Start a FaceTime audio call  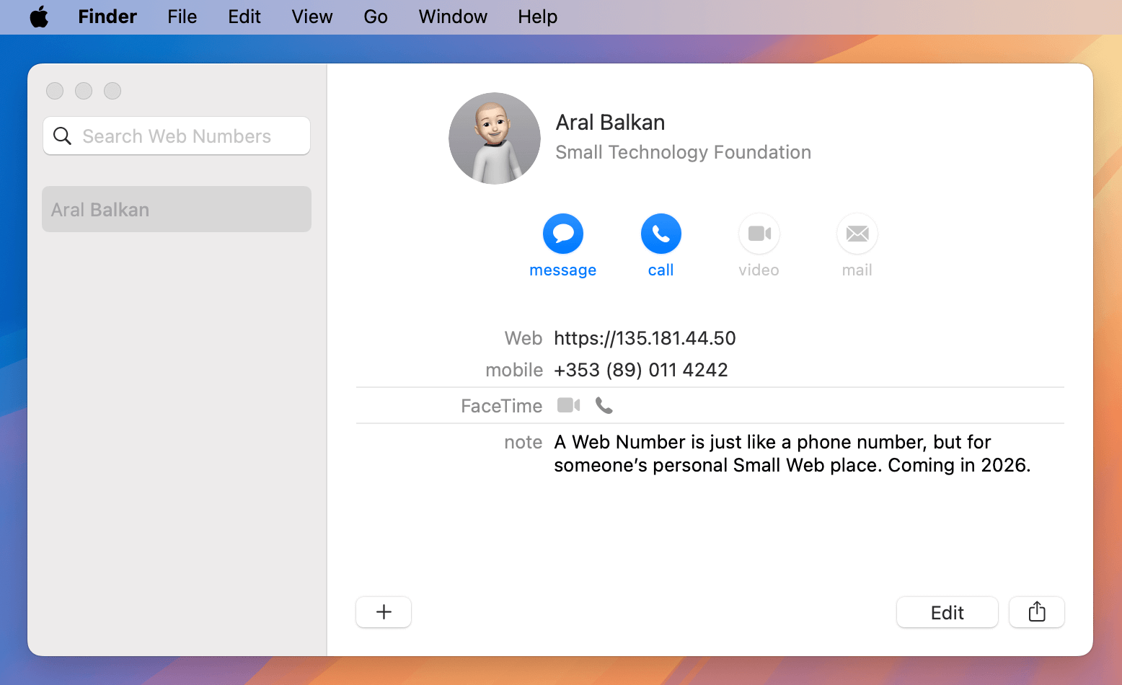point(604,406)
